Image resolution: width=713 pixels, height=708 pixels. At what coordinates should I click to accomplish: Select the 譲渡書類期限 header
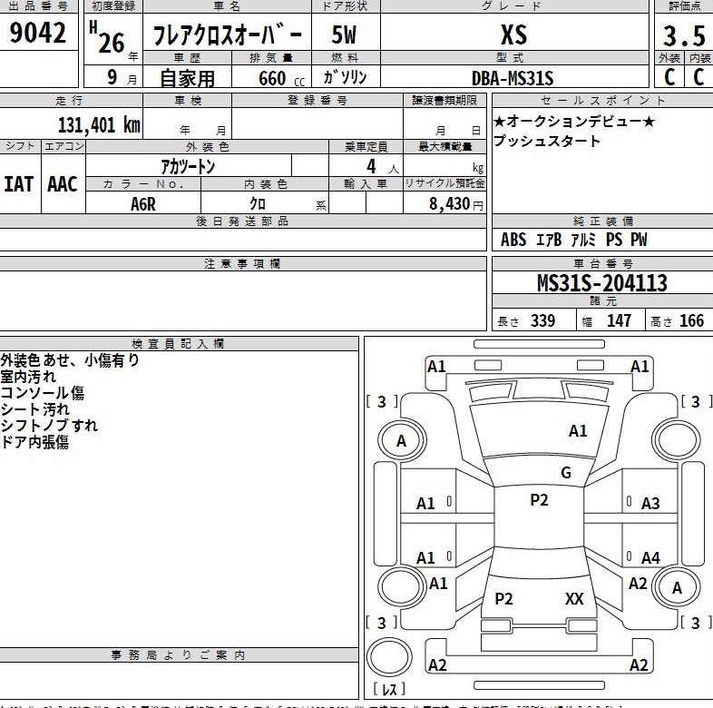(444, 100)
